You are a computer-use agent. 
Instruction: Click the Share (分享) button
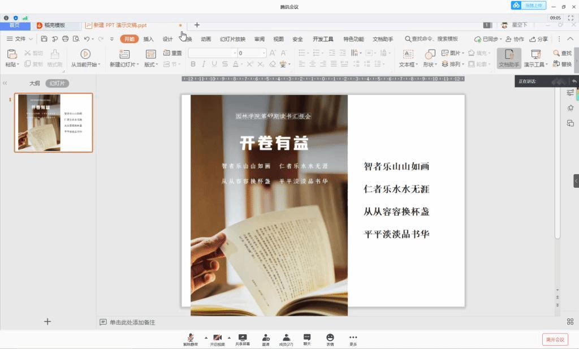538,39
